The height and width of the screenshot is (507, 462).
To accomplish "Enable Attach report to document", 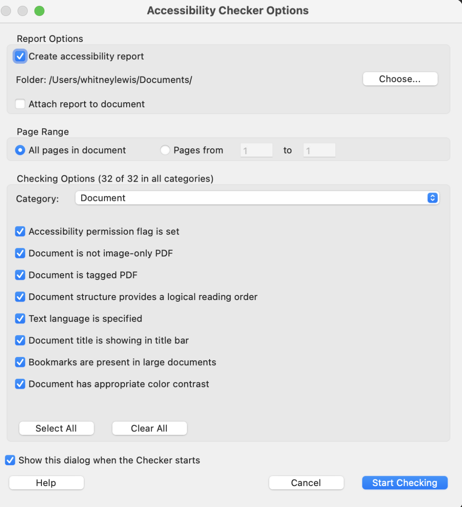I will click(x=20, y=104).
